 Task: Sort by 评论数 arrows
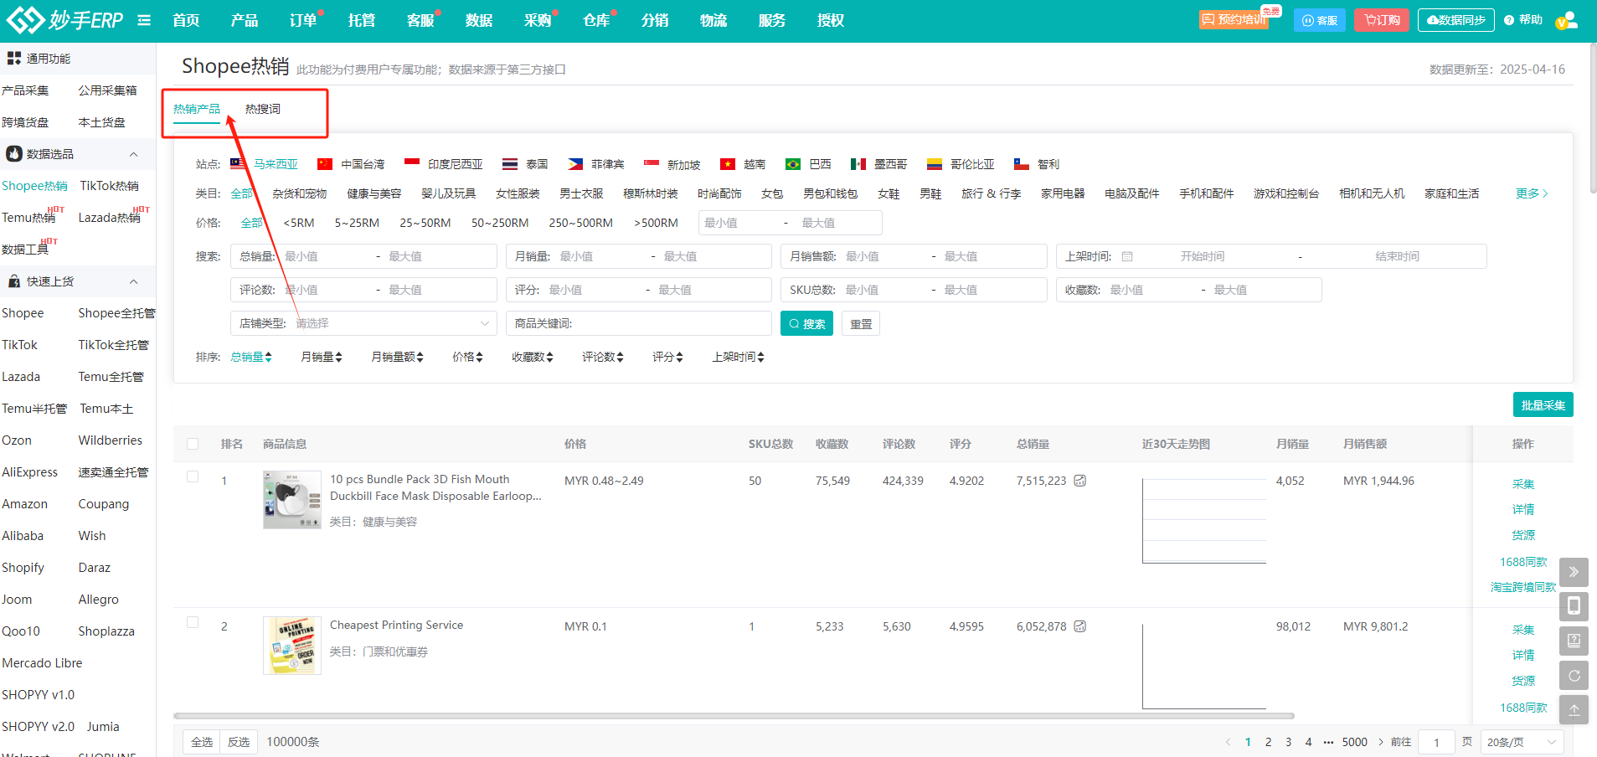tap(620, 358)
